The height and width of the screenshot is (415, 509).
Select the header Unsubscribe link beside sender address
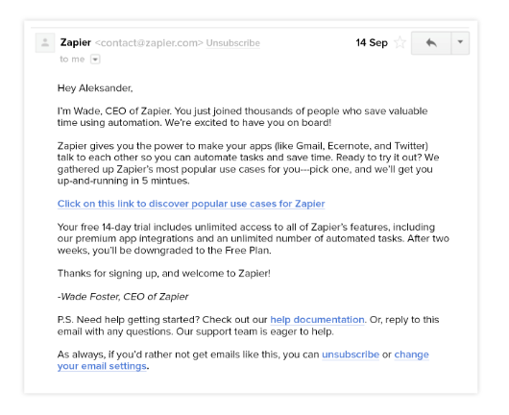click(x=233, y=43)
